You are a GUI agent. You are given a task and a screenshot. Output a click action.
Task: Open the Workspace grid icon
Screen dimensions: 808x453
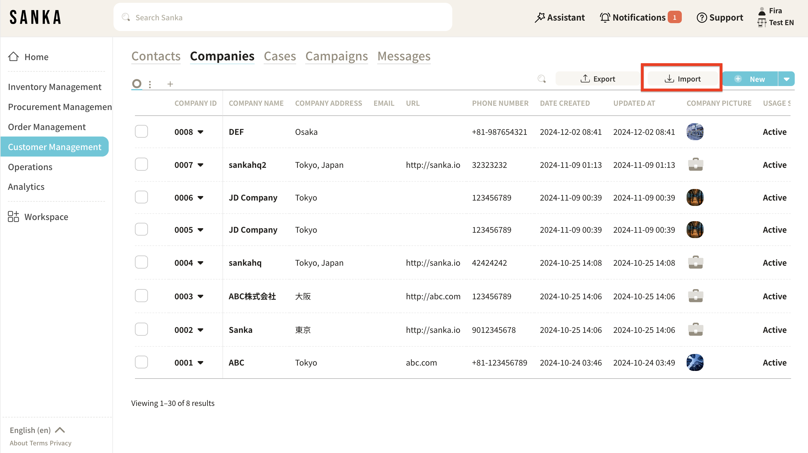click(x=13, y=216)
